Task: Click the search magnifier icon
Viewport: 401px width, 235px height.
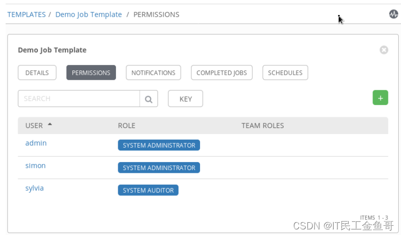Action: click(x=149, y=99)
